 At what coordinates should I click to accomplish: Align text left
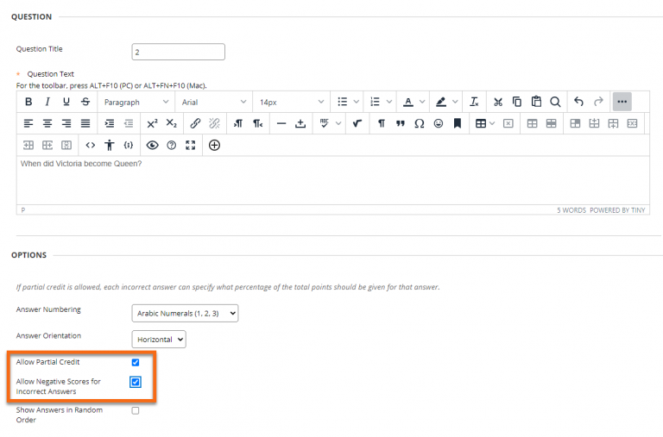click(28, 124)
